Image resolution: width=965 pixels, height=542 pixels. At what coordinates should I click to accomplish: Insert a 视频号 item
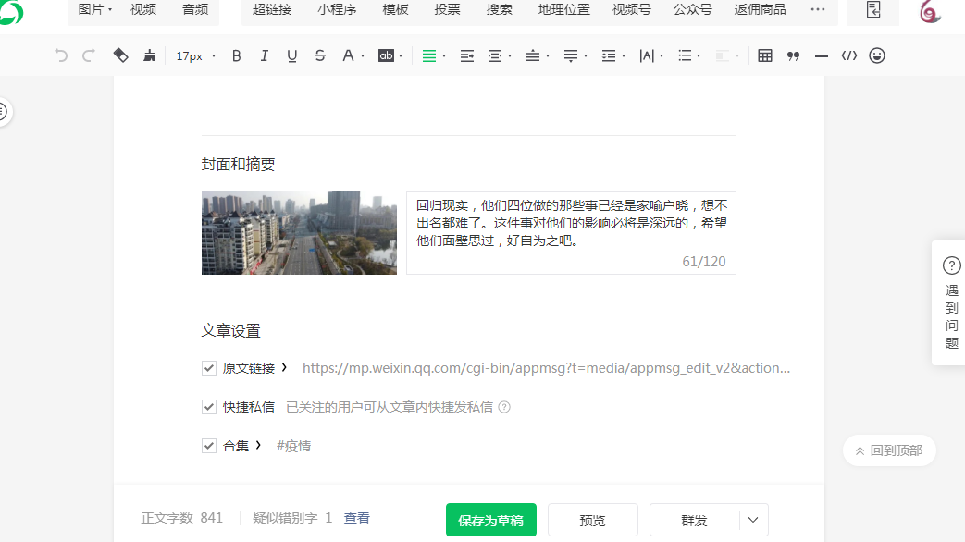pyautogui.click(x=631, y=9)
